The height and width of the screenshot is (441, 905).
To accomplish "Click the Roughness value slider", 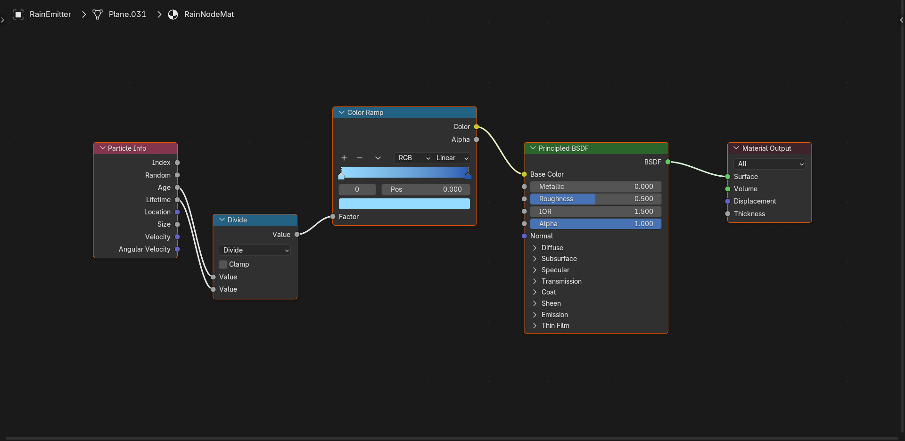I will (x=596, y=199).
